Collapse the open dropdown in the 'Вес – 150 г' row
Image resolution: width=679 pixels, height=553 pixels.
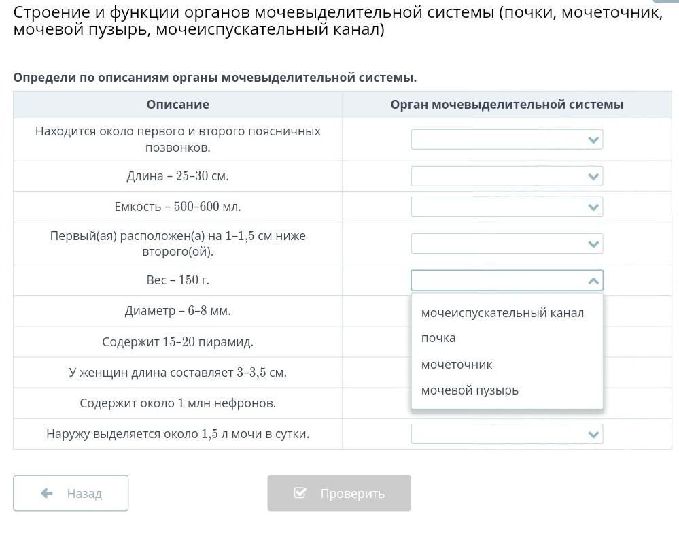point(593,280)
